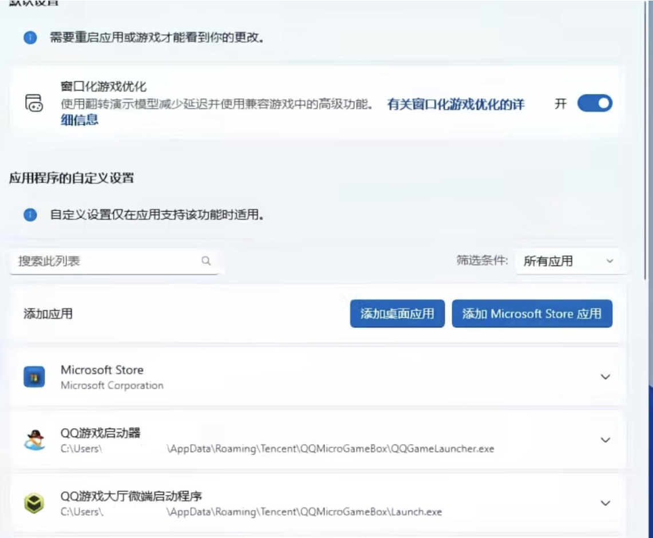Screen dimensions: 653x538
Task: Click the Microsoft Store app icon
Action: [x=34, y=377]
